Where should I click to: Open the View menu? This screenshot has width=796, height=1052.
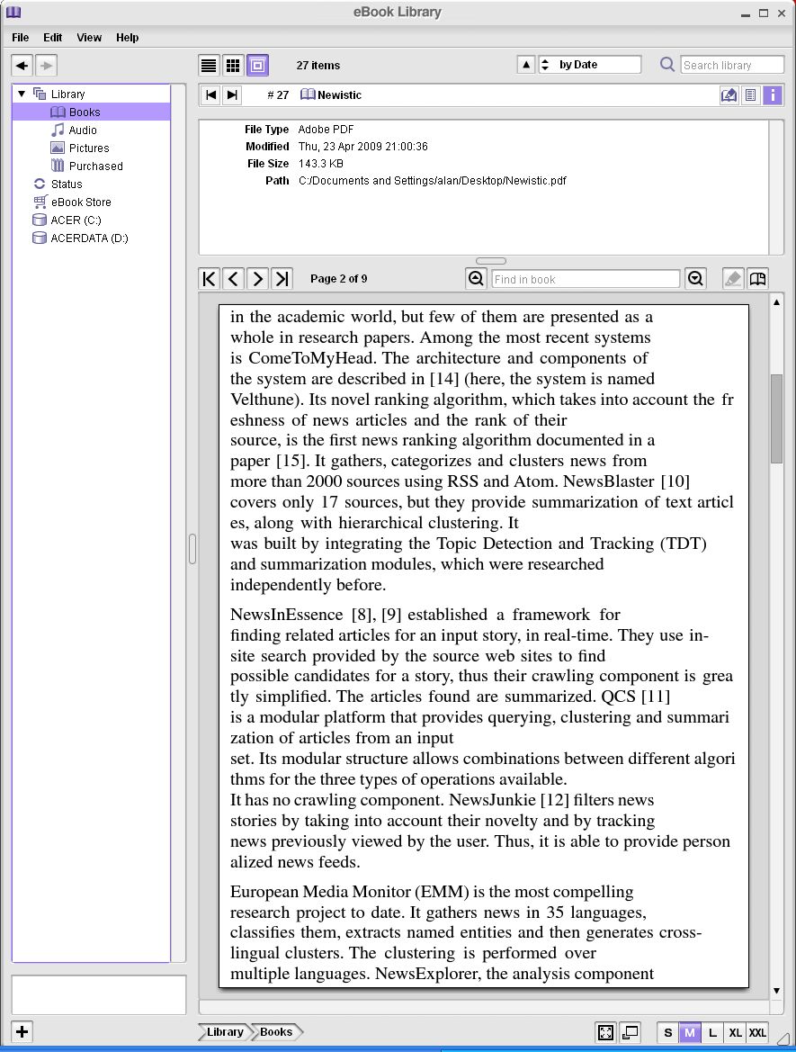coord(88,38)
